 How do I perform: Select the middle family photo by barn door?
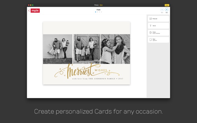[86, 49]
